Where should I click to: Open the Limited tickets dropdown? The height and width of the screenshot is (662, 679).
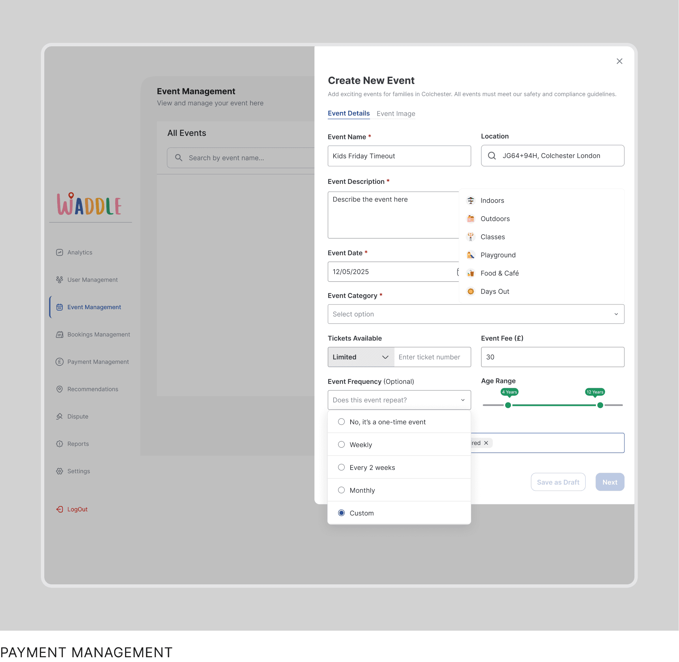[x=361, y=357]
